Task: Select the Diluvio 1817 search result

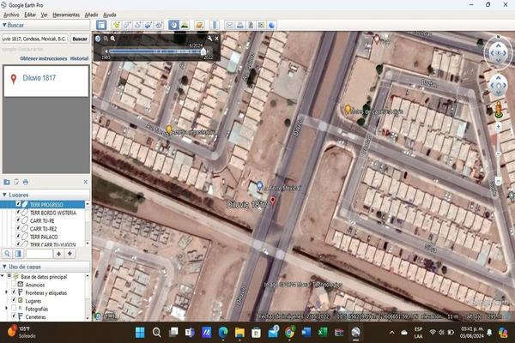Action: tap(38, 80)
